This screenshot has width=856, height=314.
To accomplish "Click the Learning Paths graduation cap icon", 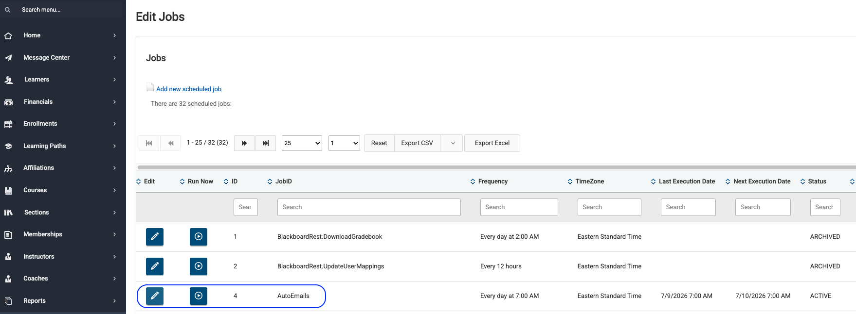I will (8, 146).
